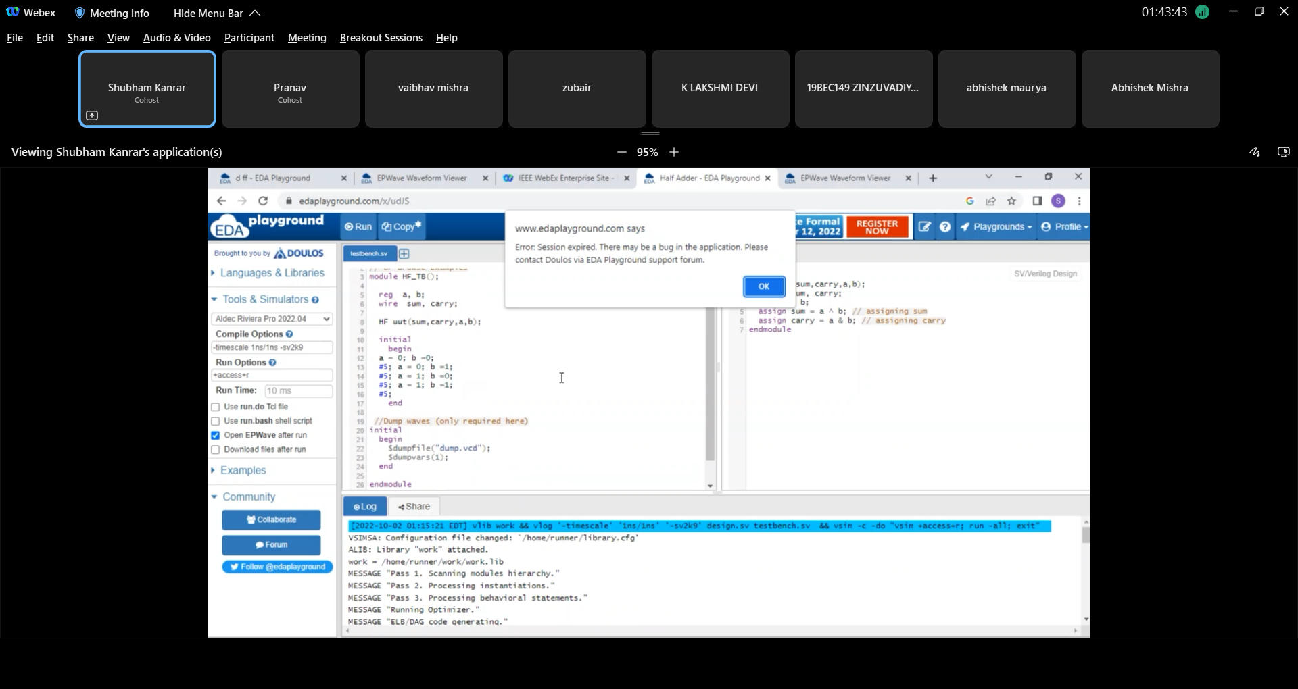Click the edit pencil icon in EDA header
1298x689 pixels.
(x=924, y=227)
